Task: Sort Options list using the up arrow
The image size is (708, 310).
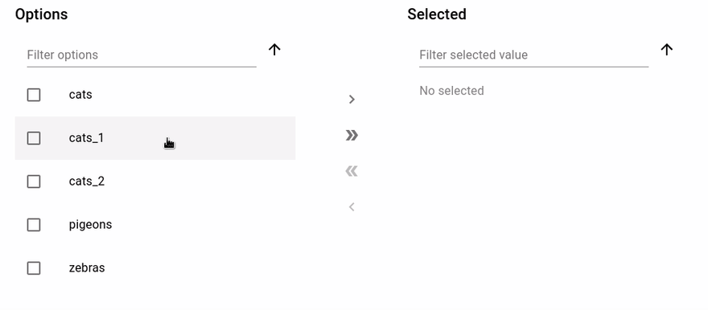Action: pyautogui.click(x=274, y=50)
